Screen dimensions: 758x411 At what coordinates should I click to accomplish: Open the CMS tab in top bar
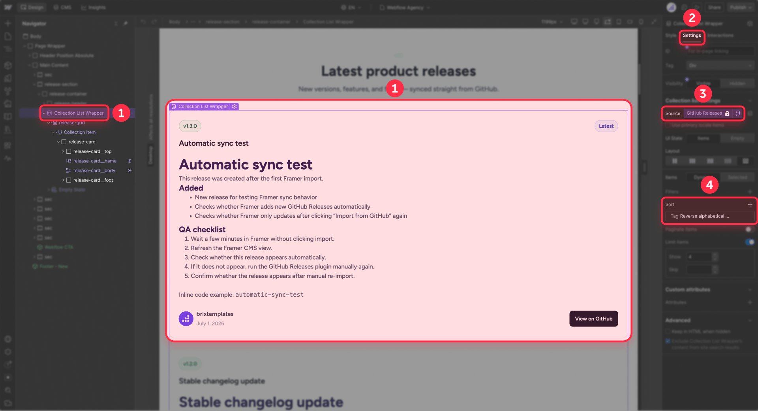pyautogui.click(x=62, y=8)
